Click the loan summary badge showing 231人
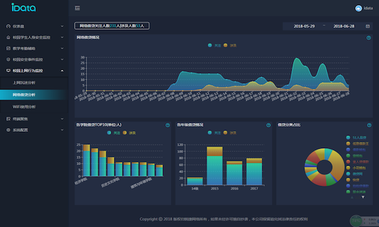This screenshot has height=227, width=379. click(112, 26)
